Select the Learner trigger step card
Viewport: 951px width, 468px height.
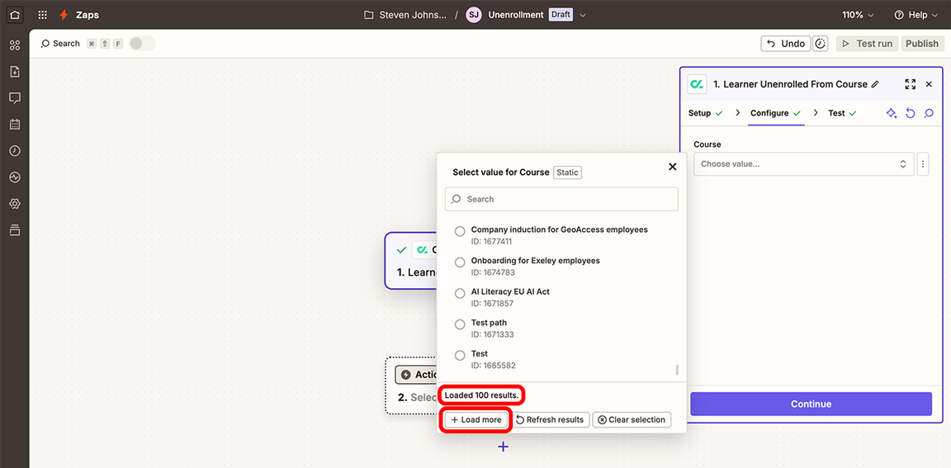coord(410,261)
